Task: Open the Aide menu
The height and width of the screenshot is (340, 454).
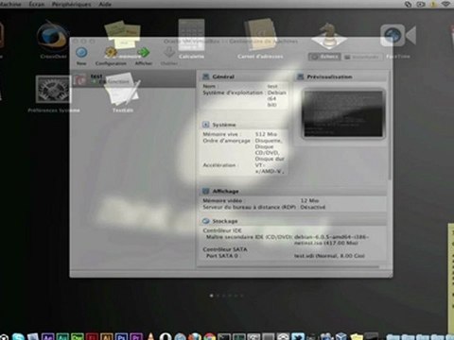Action: 105,4
